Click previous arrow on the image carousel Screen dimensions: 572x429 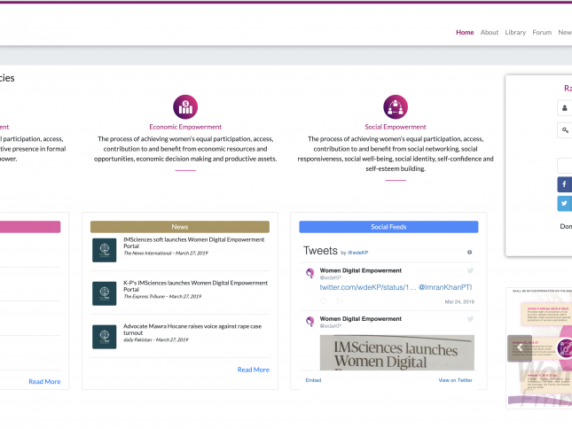coord(514,348)
